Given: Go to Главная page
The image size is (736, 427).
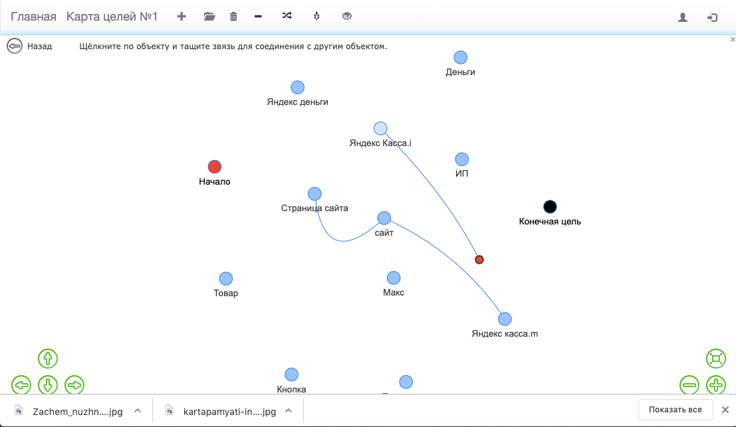Looking at the screenshot, I should (x=33, y=17).
